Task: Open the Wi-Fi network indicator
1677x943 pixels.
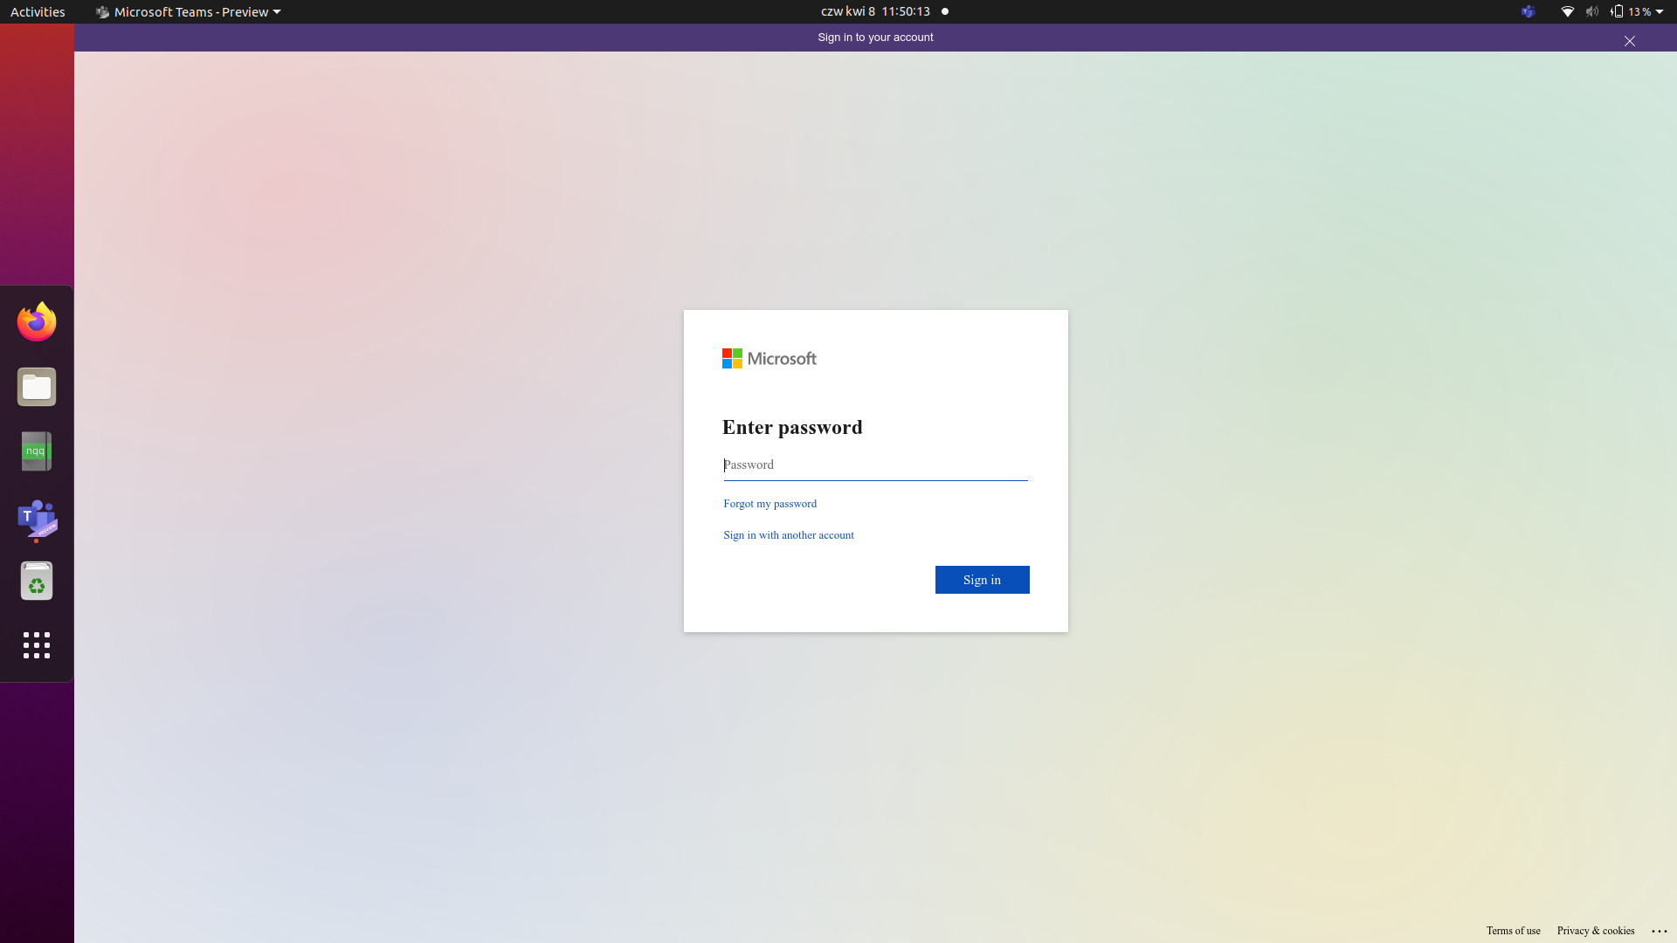Action: pos(1568,11)
